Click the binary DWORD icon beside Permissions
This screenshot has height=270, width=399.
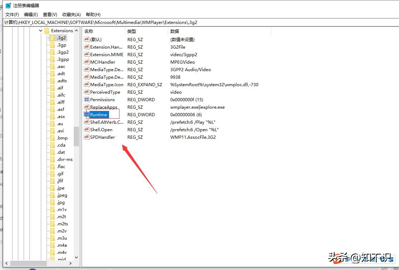(x=86, y=99)
